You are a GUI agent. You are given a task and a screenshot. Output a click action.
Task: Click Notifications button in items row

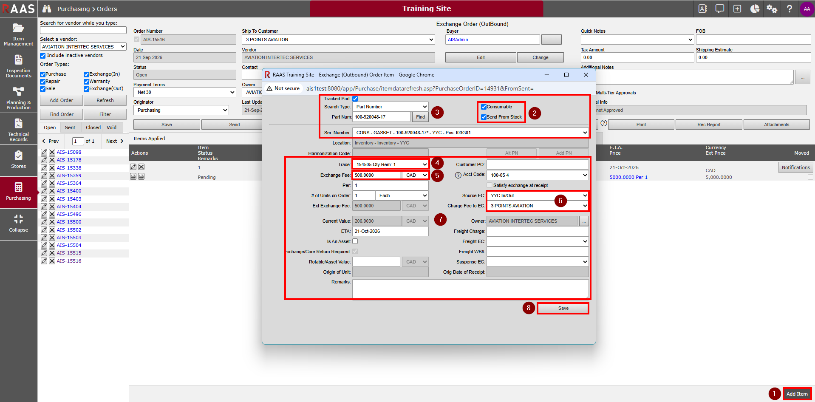pyautogui.click(x=795, y=167)
